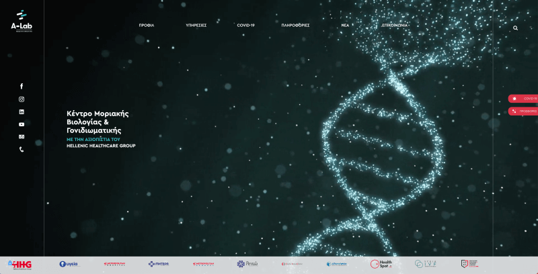
Task: Click the phone icon in sidebar
Action: (22, 149)
